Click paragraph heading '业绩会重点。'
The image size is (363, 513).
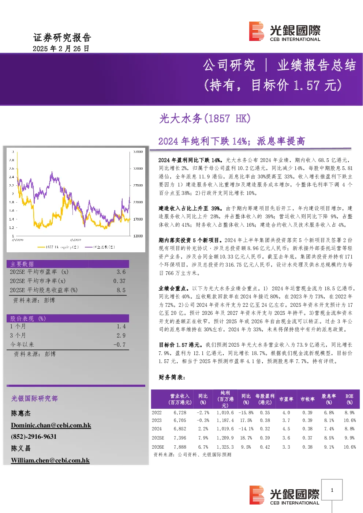(174, 288)
